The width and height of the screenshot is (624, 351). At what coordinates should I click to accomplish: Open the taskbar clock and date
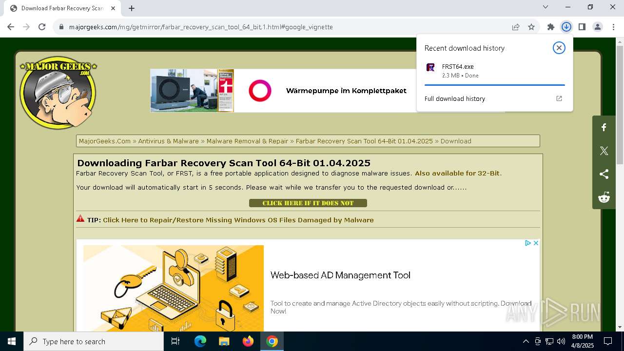[x=582, y=341]
